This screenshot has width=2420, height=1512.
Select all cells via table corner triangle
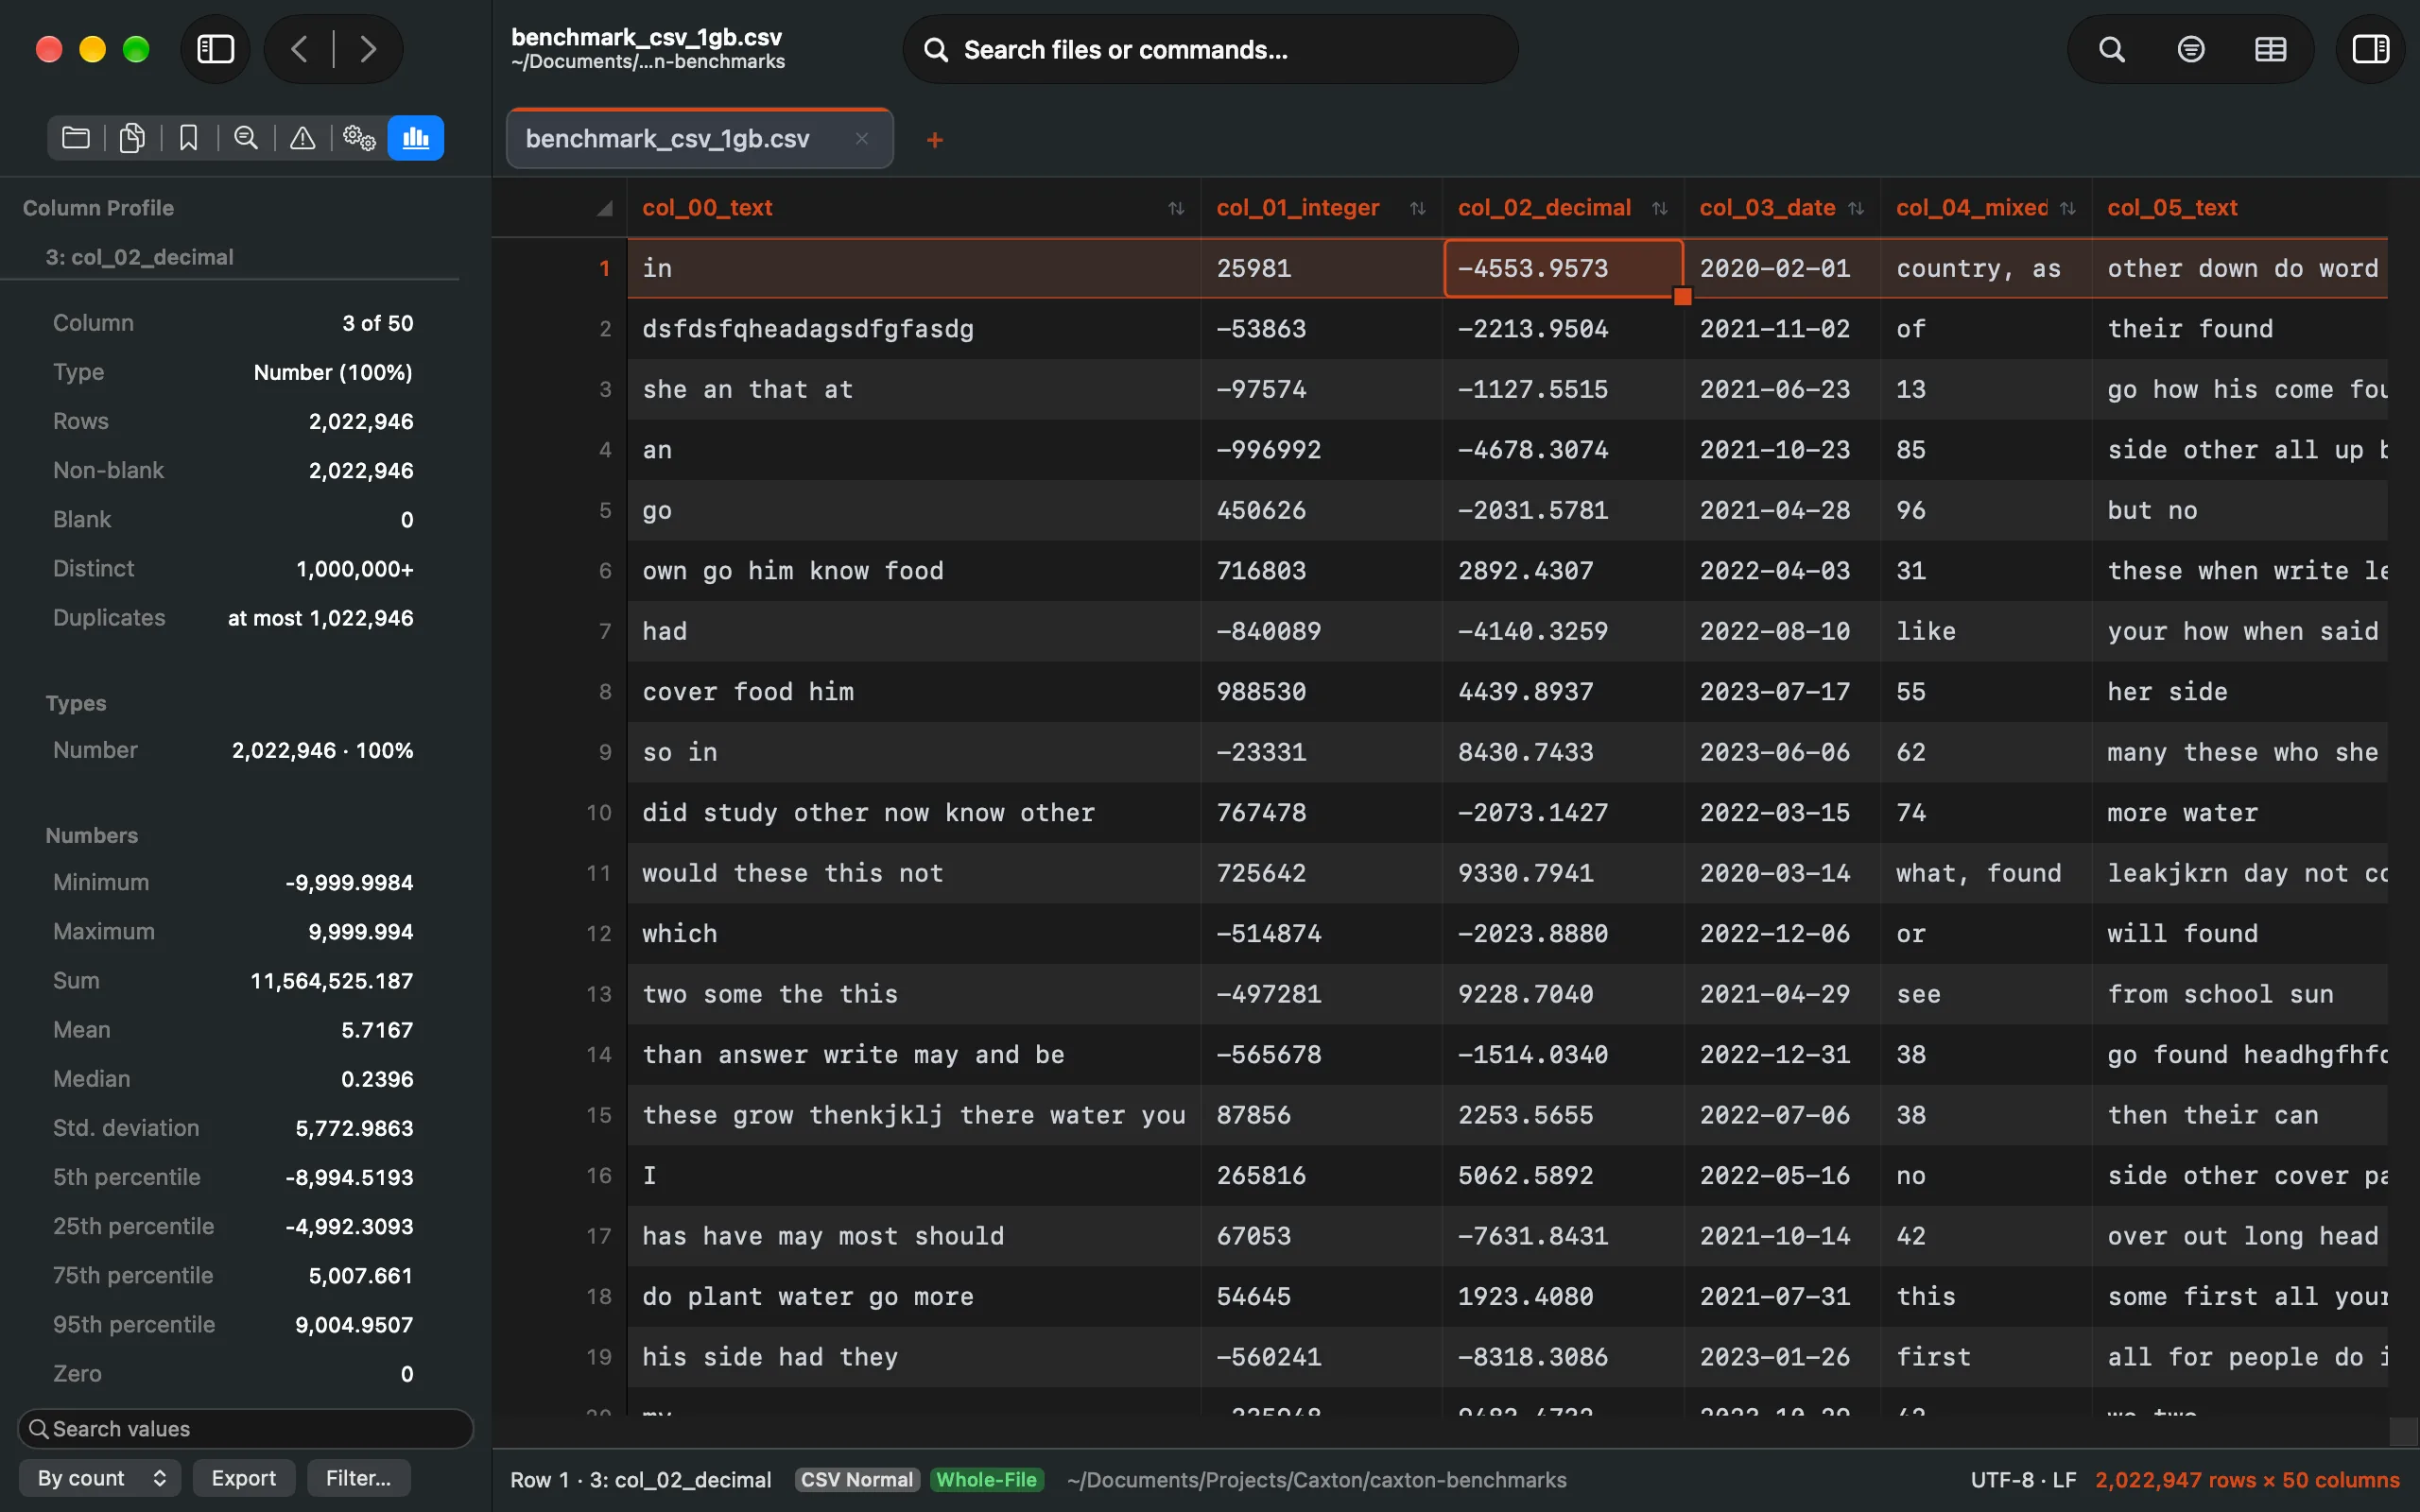pos(604,208)
